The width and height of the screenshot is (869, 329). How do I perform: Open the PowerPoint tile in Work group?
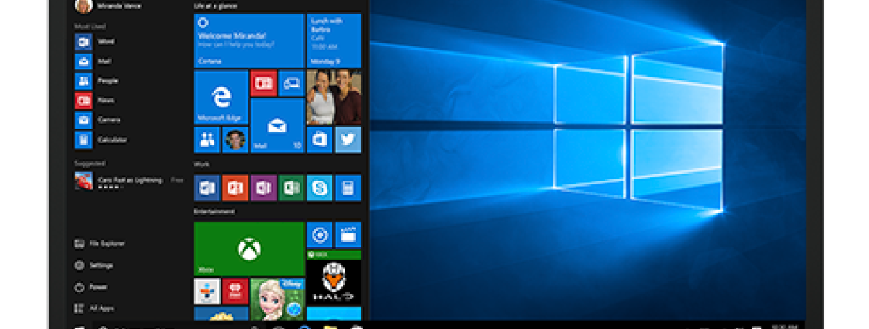(235, 188)
